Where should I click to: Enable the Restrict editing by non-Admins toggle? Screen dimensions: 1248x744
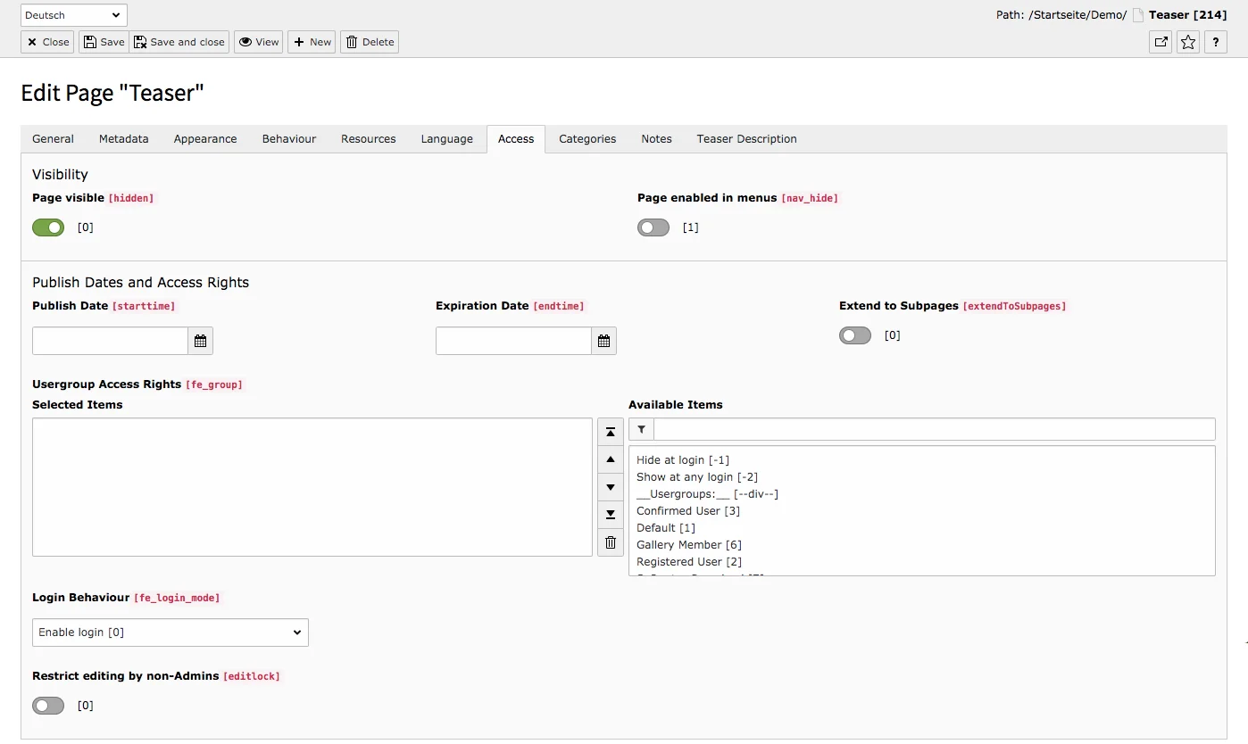coord(47,705)
